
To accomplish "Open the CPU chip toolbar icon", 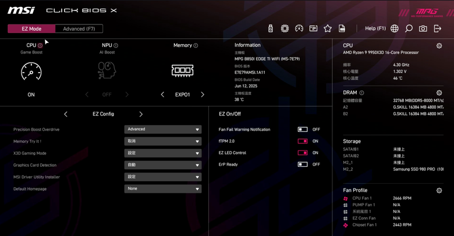I will click(x=285, y=28).
